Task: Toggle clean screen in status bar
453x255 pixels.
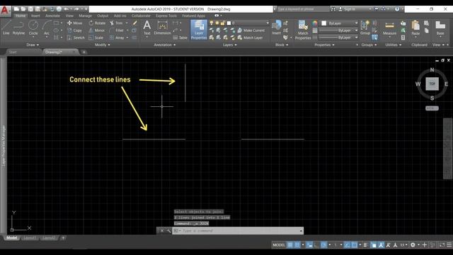Action: 442,245
